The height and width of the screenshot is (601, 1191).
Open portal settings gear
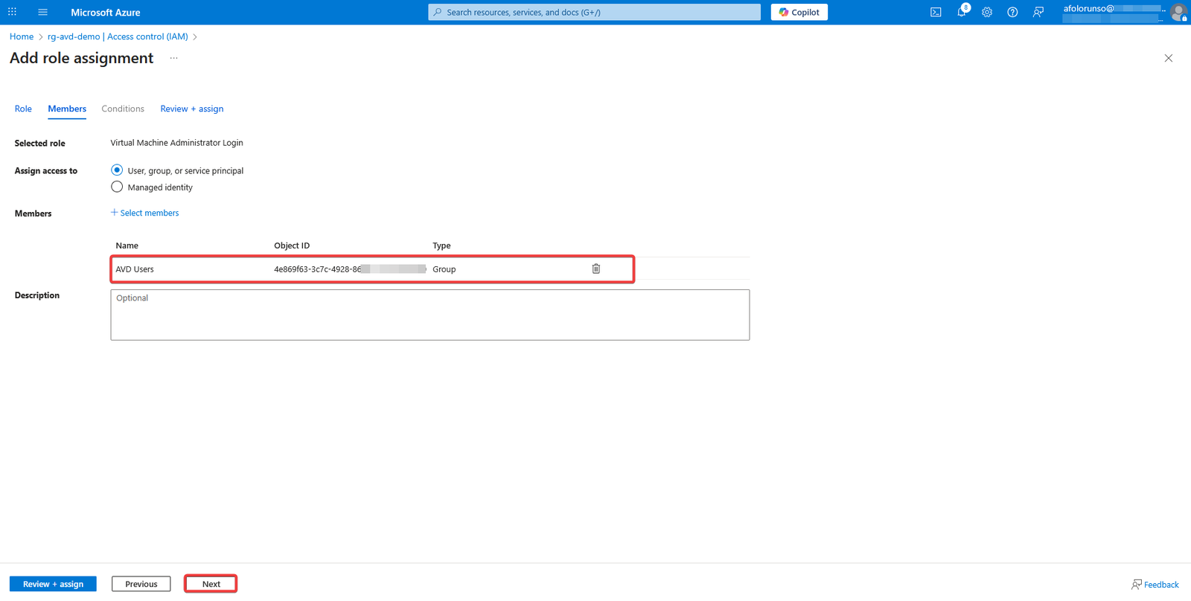pyautogui.click(x=987, y=12)
